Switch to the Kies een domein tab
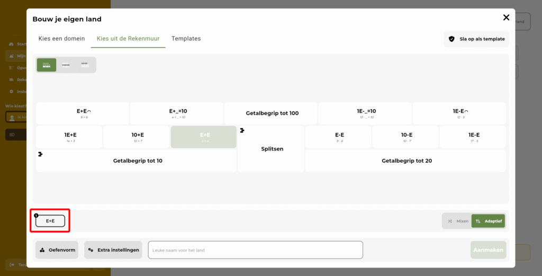Image resolution: width=542 pixels, height=276 pixels. 61,39
